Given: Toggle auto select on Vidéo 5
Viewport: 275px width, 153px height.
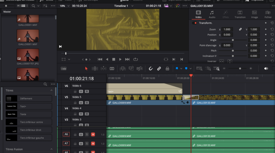Looking at the screenshot, I should [81, 103].
